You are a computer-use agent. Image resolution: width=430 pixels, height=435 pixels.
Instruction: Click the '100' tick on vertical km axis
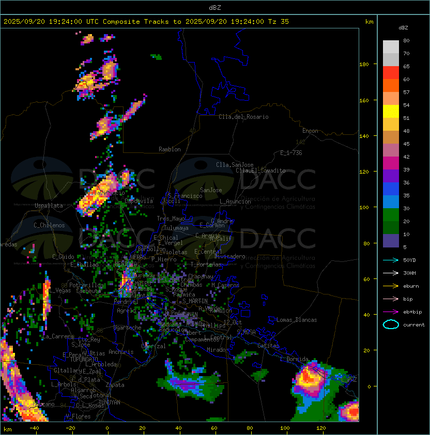pos(364,207)
